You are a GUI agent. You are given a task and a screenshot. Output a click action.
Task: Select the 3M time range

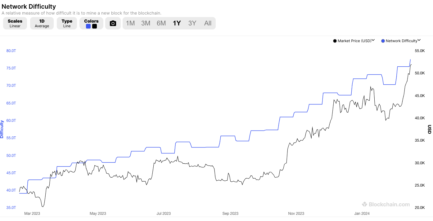146,23
